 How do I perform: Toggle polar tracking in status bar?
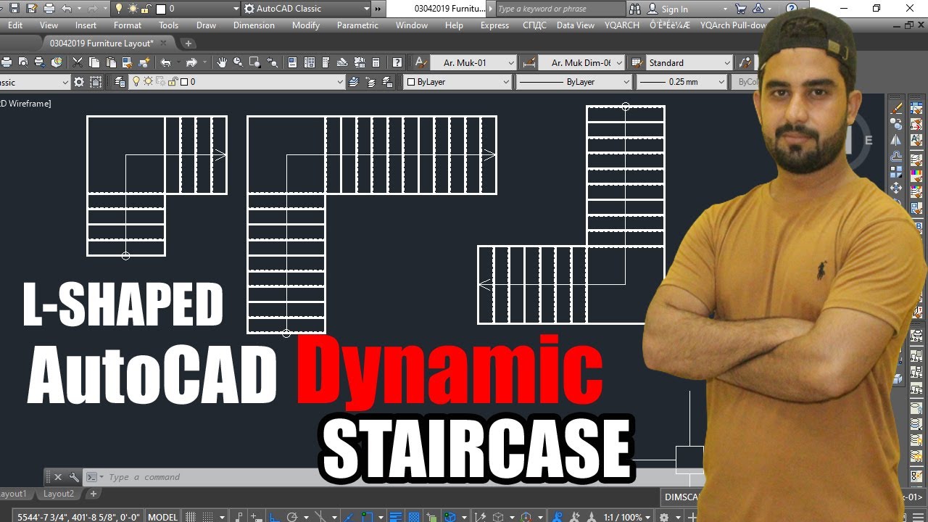click(x=292, y=517)
